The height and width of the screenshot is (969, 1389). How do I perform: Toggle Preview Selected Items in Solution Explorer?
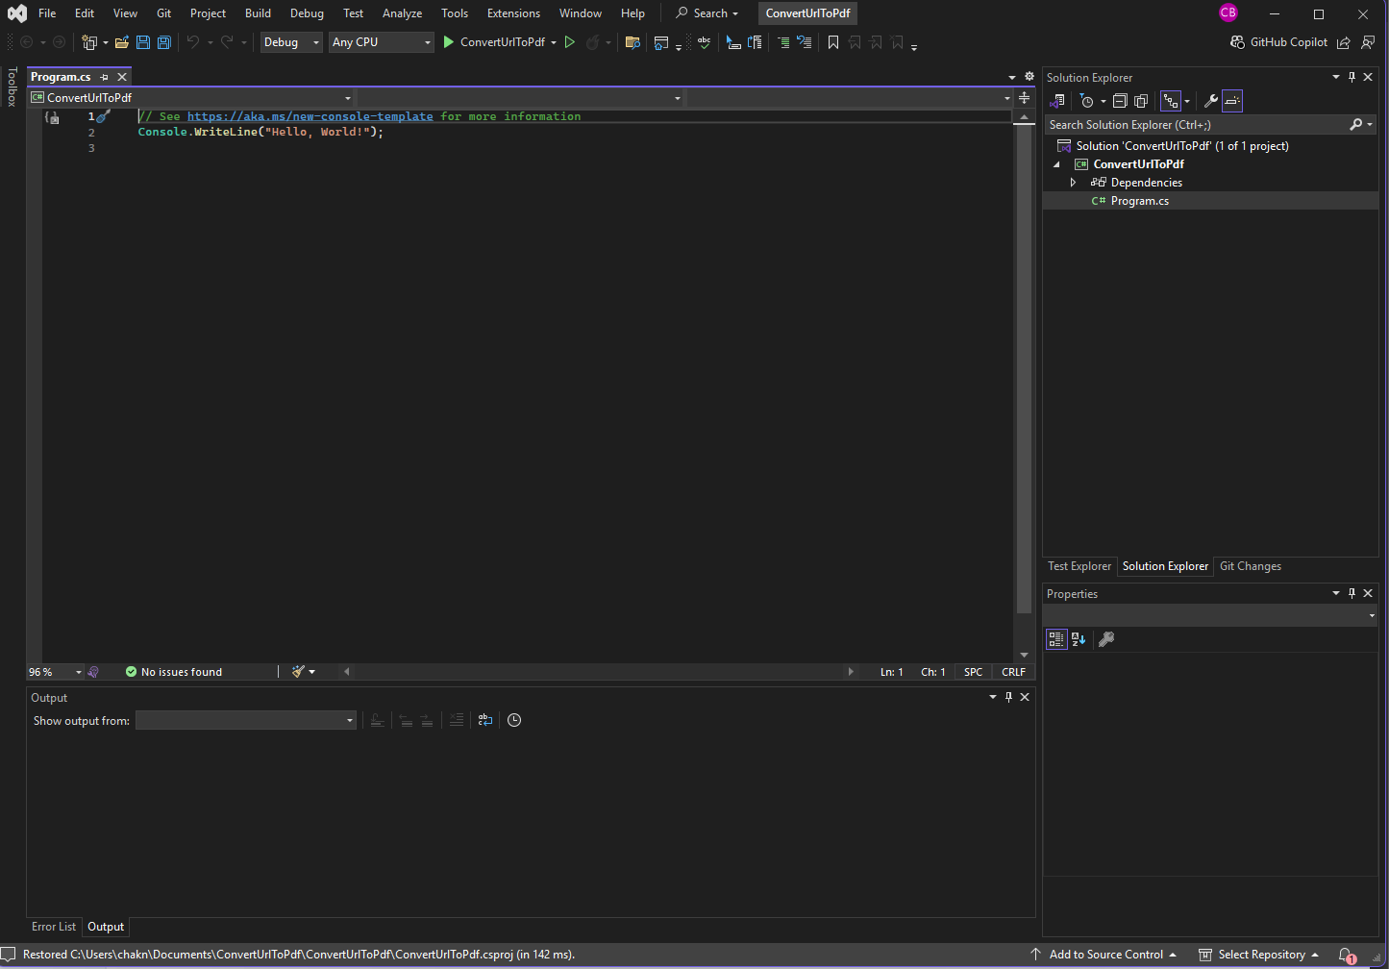(x=1232, y=101)
